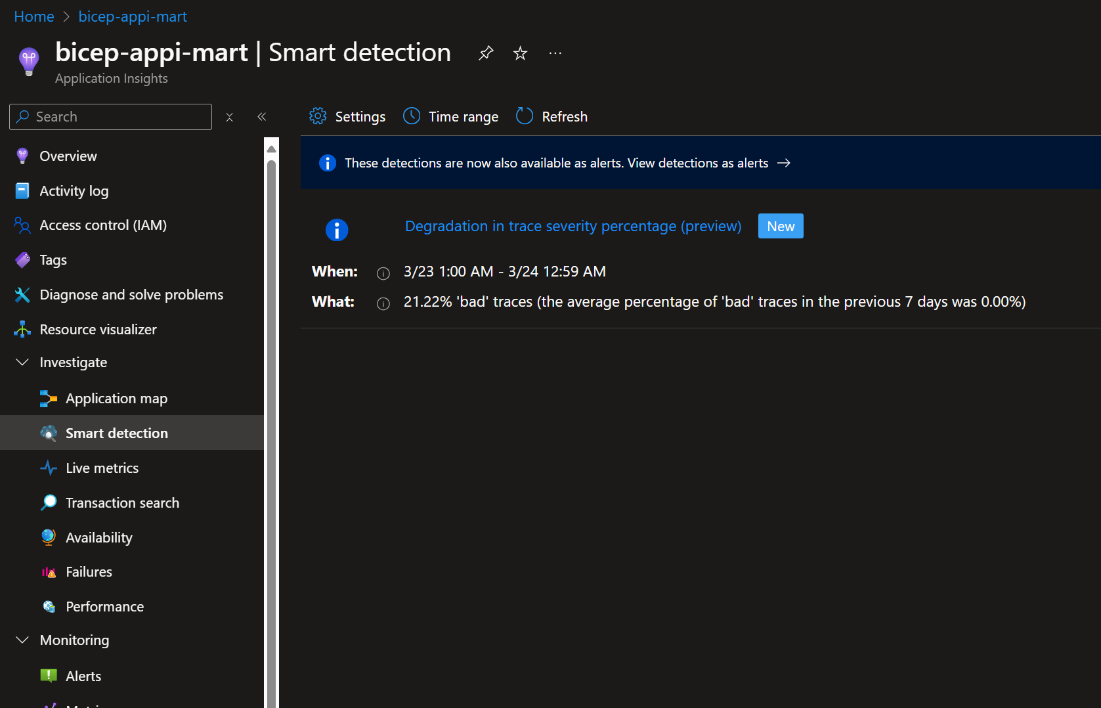Click the sidebar Search input field

tap(110, 117)
